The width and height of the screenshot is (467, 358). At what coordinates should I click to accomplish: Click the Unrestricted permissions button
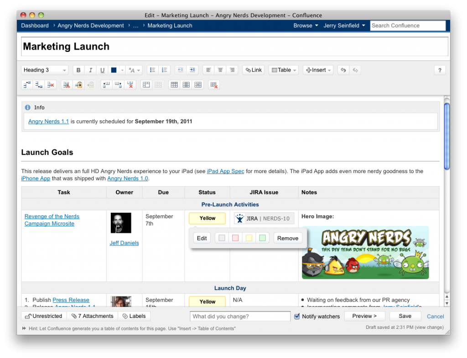44,316
